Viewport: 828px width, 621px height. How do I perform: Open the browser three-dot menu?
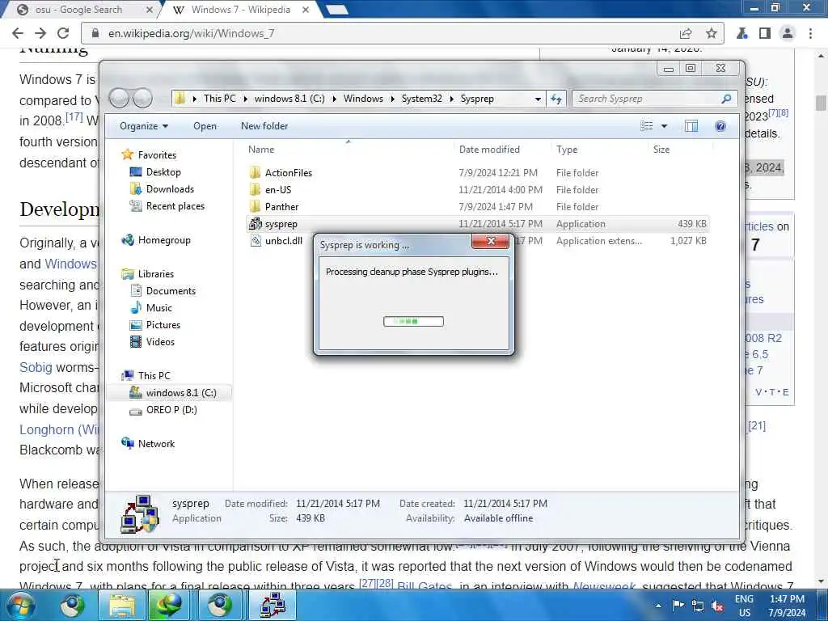[x=810, y=33]
